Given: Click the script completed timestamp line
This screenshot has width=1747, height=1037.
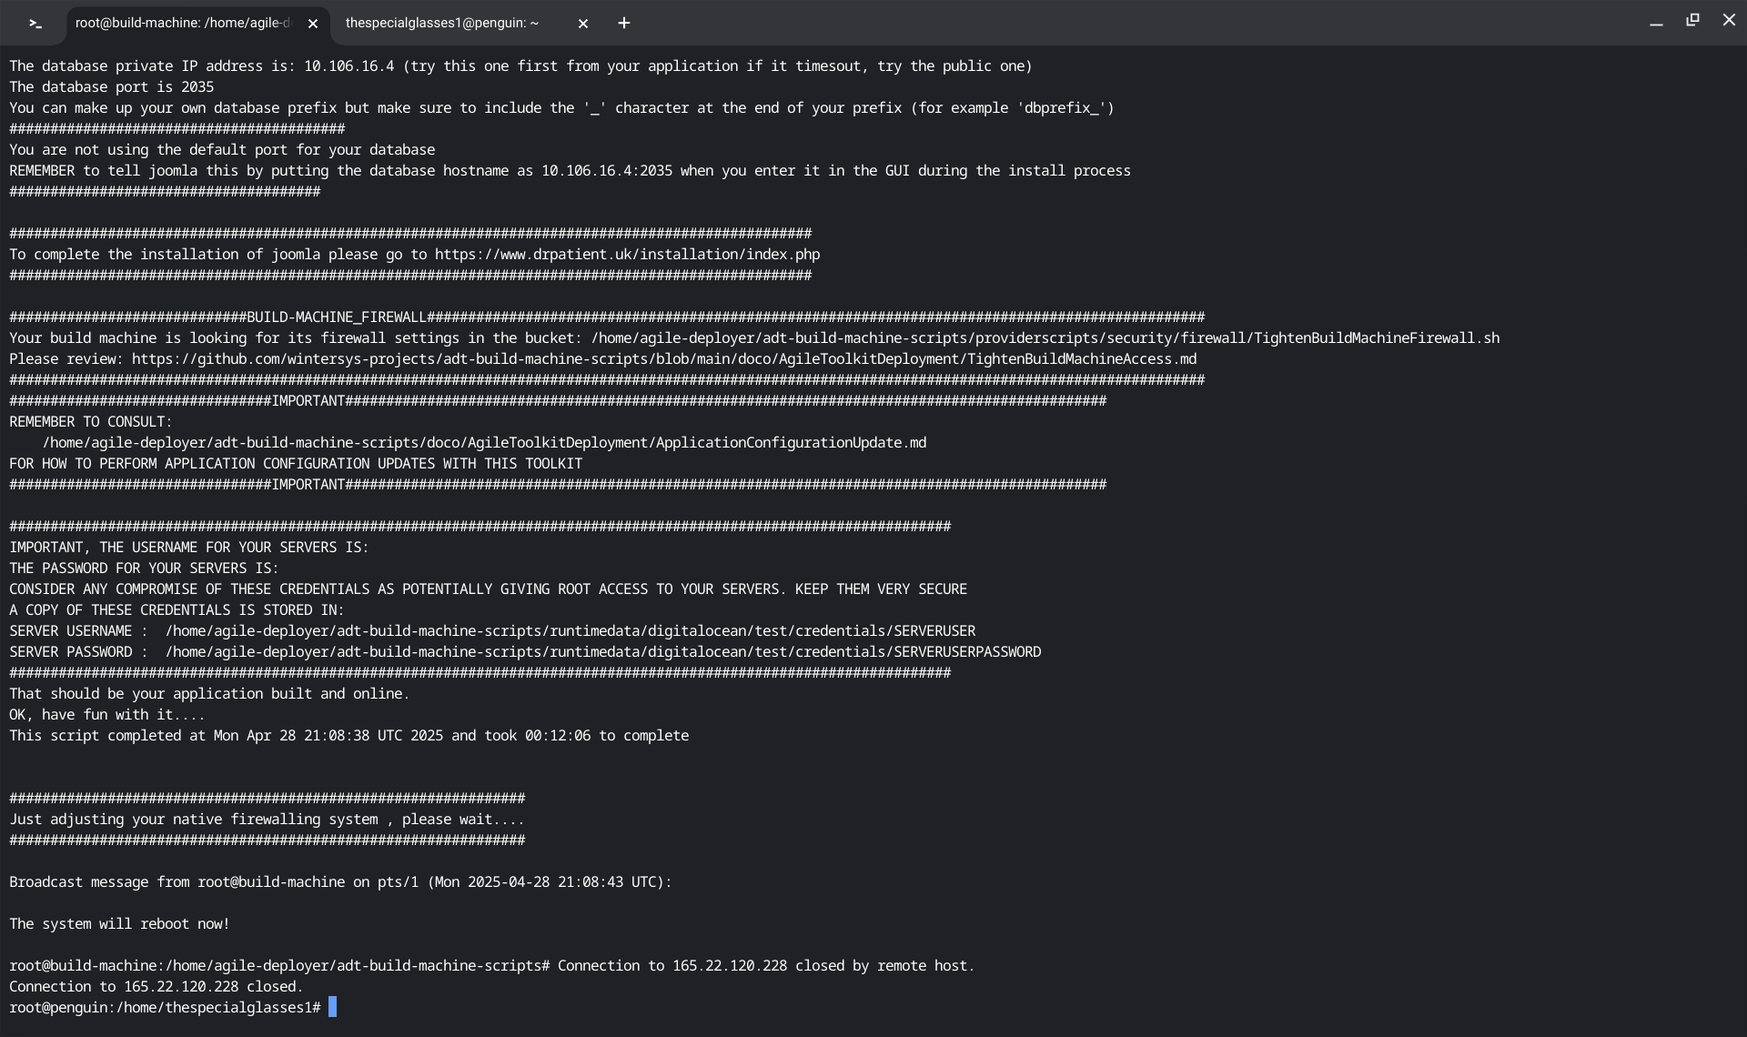Looking at the screenshot, I should point(348,736).
